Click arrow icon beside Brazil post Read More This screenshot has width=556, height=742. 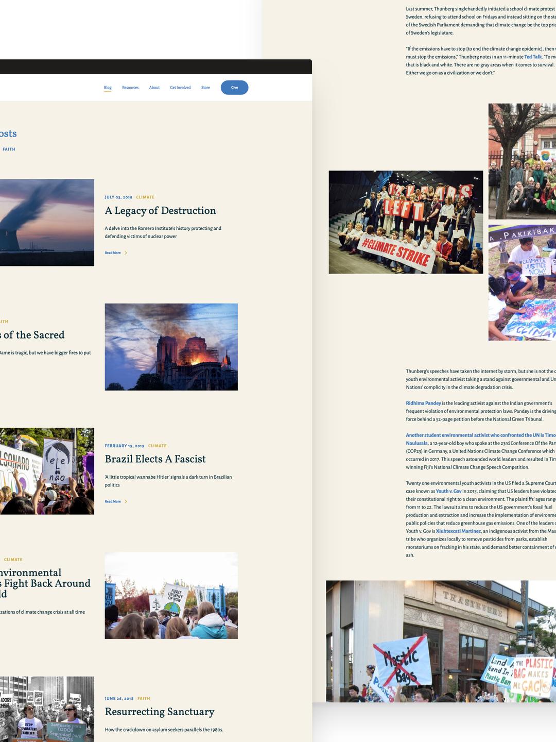click(126, 501)
